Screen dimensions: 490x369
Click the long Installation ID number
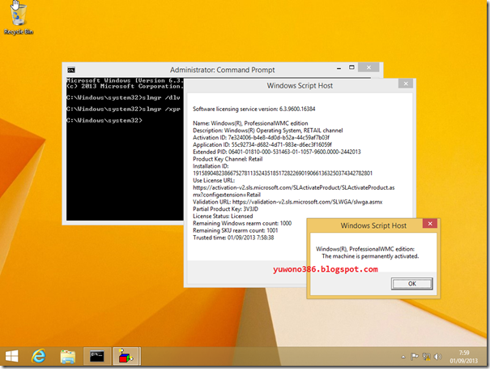tap(283, 174)
